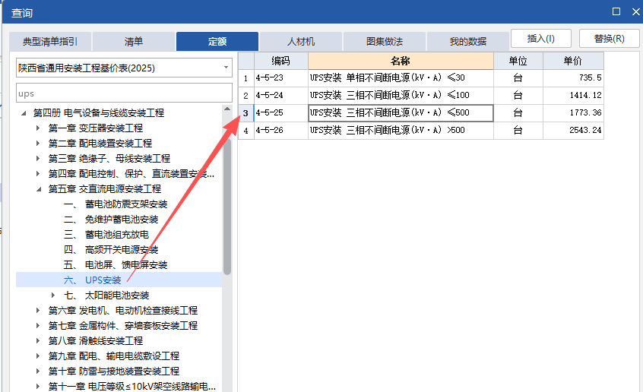Switch to the 典型清单指引 tab
The width and height of the screenshot is (643, 392).
[50, 42]
